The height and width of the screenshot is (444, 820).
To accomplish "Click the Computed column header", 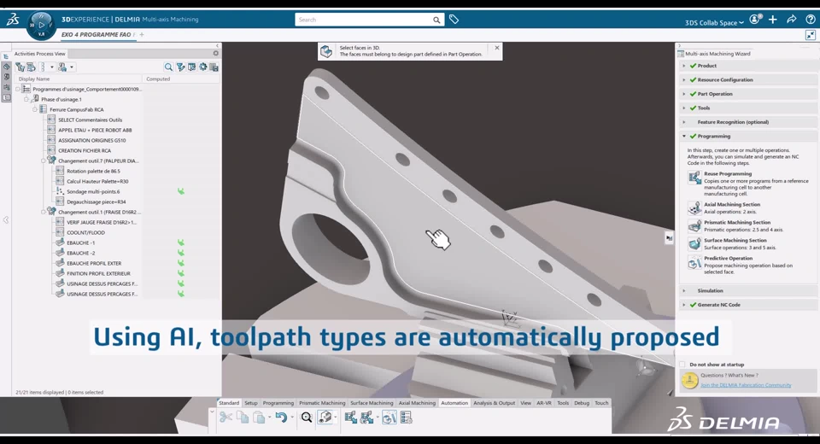I will tap(158, 79).
